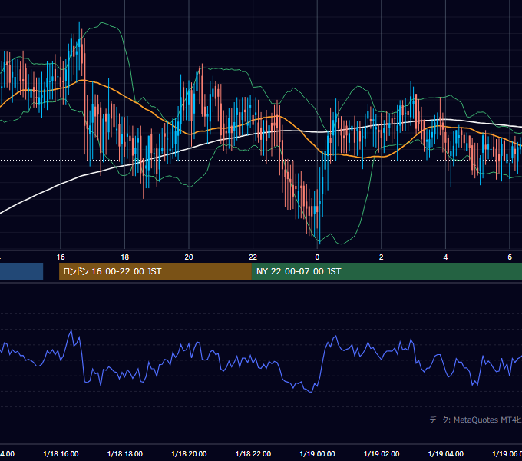Click the 1/18 16:00 date label
Image resolution: width=522 pixels, height=461 pixels.
click(61, 453)
